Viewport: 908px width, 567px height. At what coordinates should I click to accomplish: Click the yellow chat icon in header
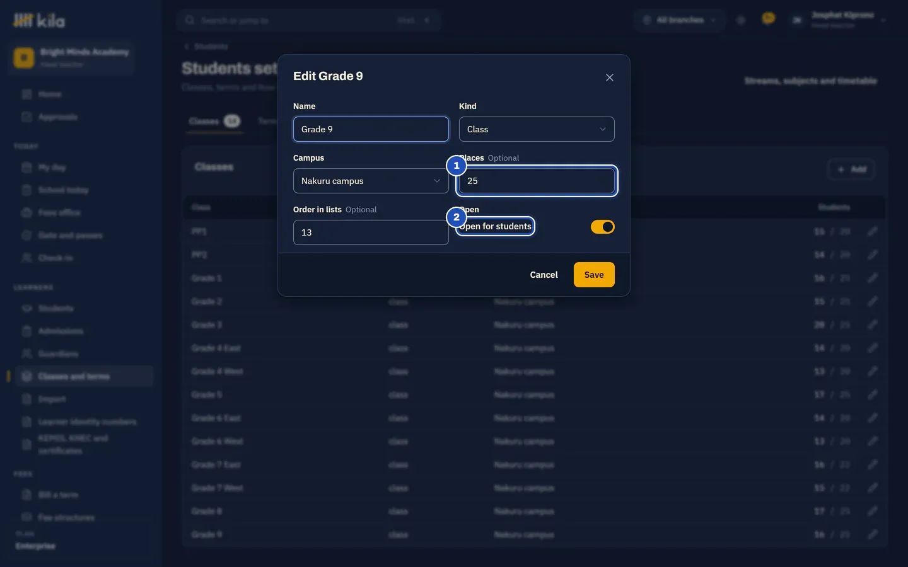pyautogui.click(x=768, y=19)
